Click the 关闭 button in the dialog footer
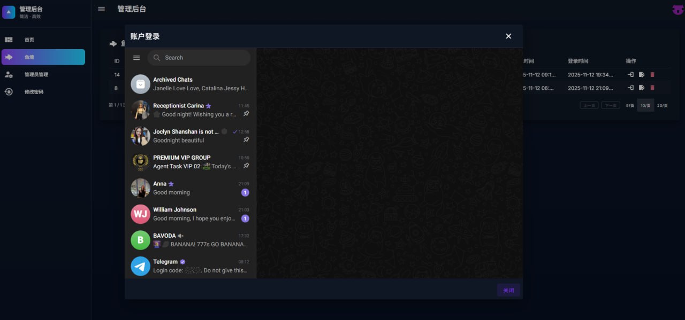The width and height of the screenshot is (685, 320). click(508, 290)
